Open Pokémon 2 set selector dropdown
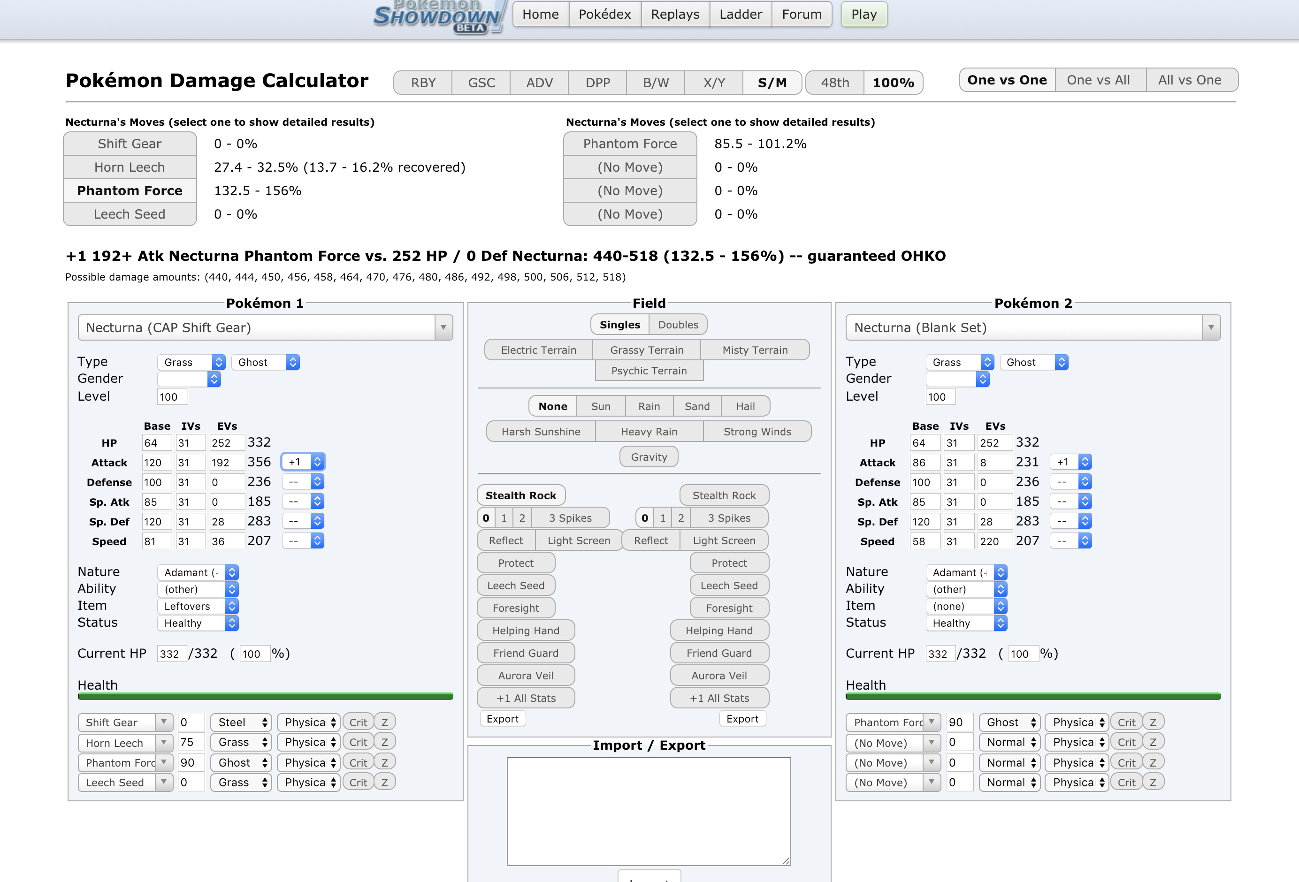This screenshot has width=1299, height=882. [x=1033, y=327]
